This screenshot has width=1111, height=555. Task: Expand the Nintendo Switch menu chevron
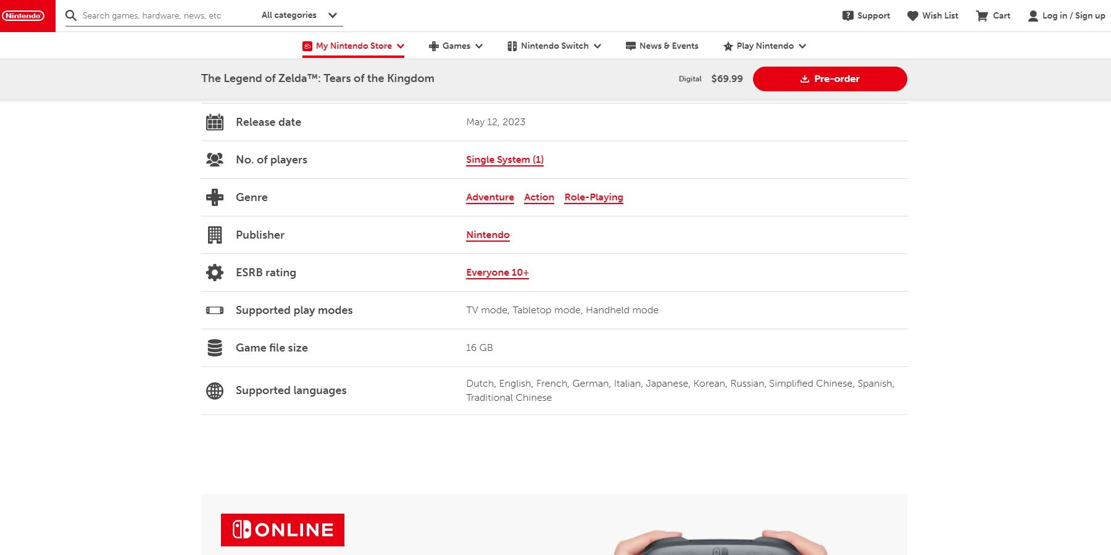coord(597,46)
